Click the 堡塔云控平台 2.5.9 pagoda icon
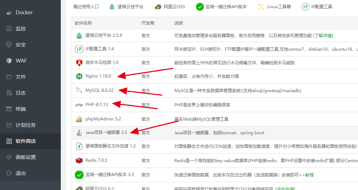This screenshot has height=190, width=358. coord(79,36)
